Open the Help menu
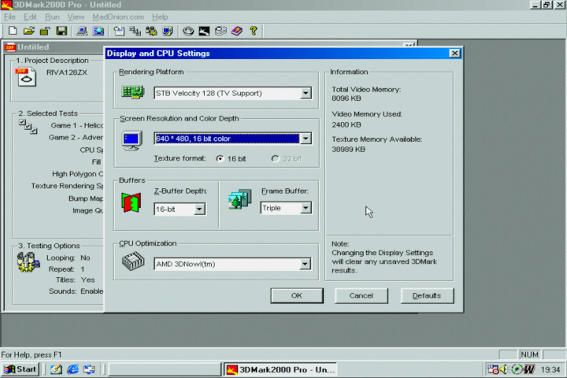 click(x=160, y=17)
